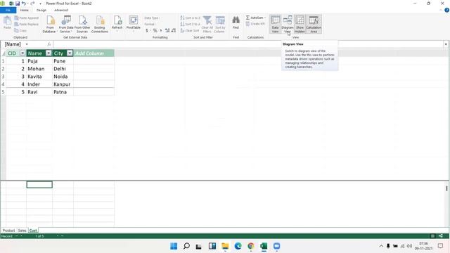Open AutoSum dropdown arrow
Image resolution: width=450 pixels, height=253 pixels.
click(264, 18)
